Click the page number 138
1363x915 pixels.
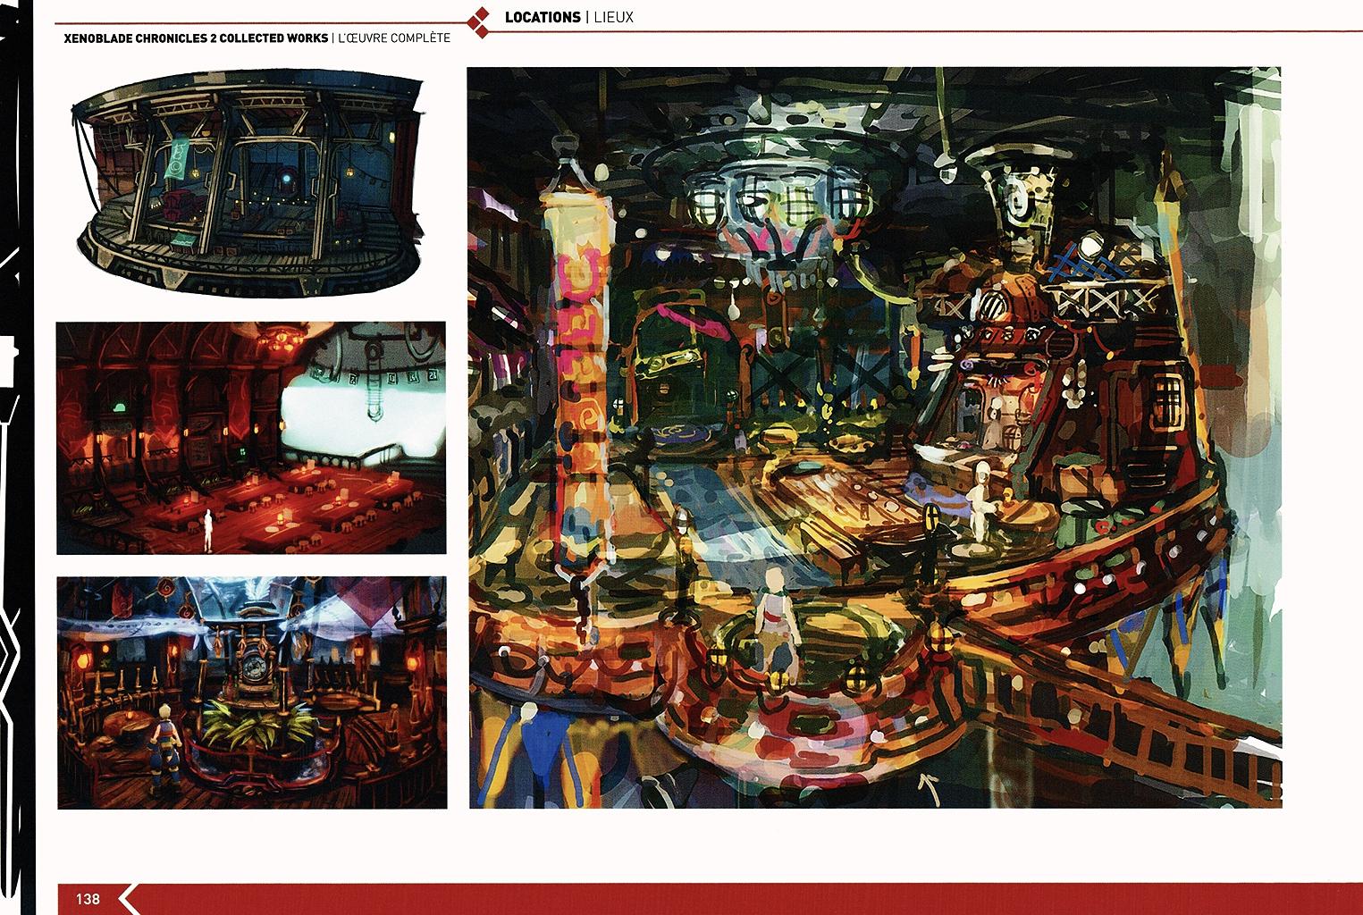pyautogui.click(x=88, y=899)
